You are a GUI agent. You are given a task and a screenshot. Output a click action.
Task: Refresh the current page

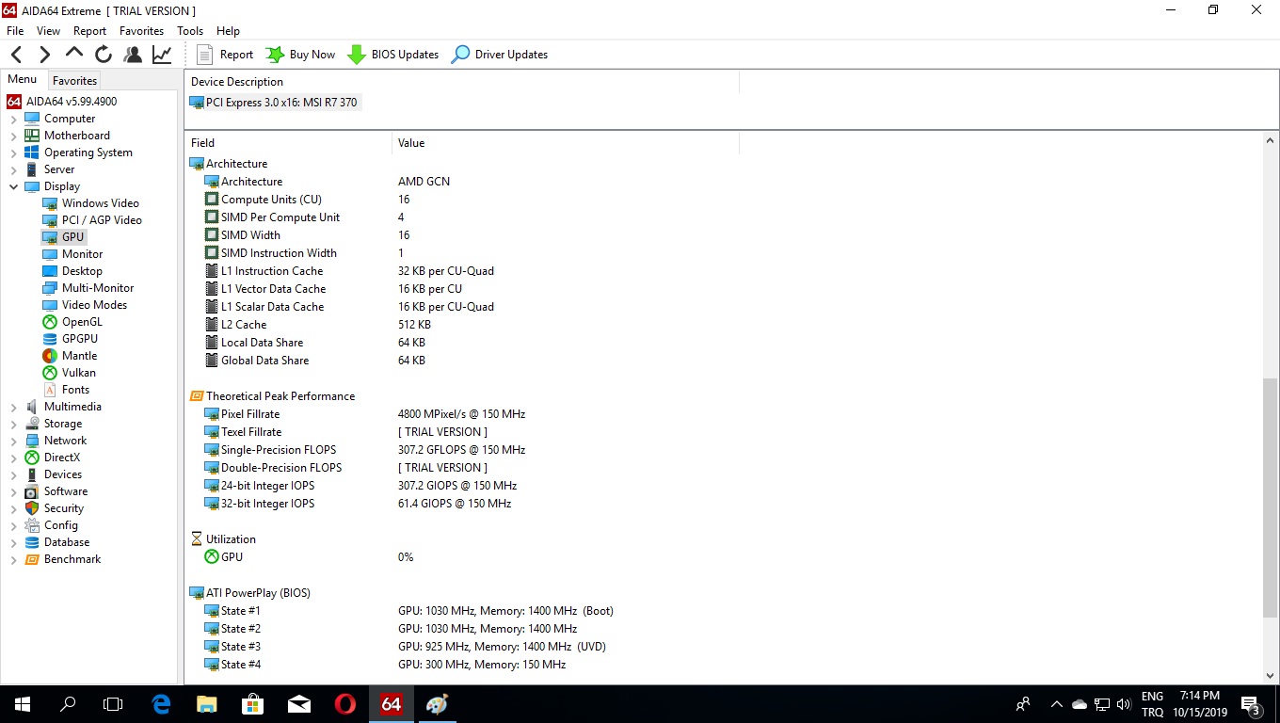pyautogui.click(x=104, y=55)
